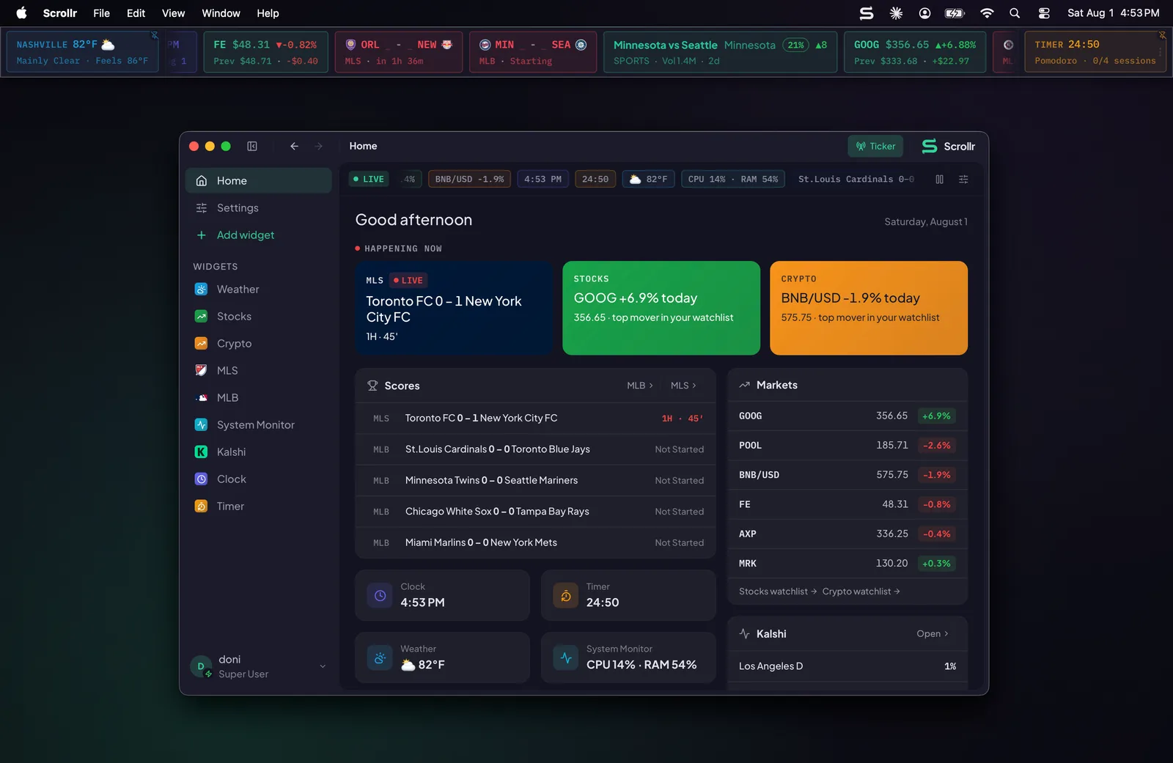
Task: Expand the doni user account chevron
Action: [x=323, y=666]
